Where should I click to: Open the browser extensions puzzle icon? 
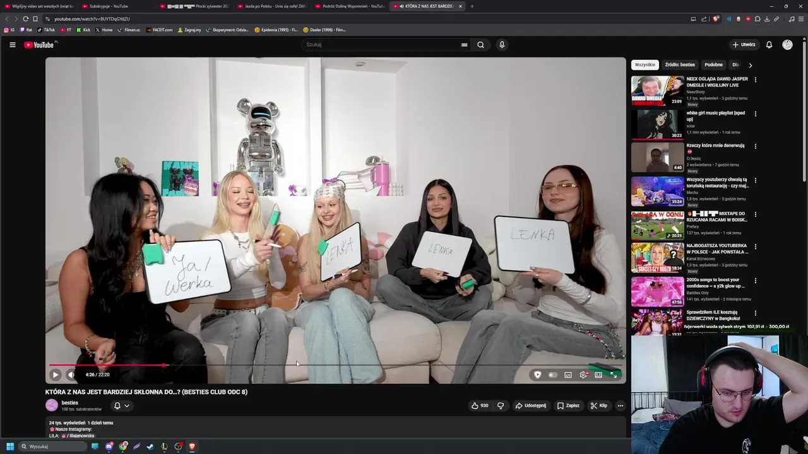coord(757,19)
